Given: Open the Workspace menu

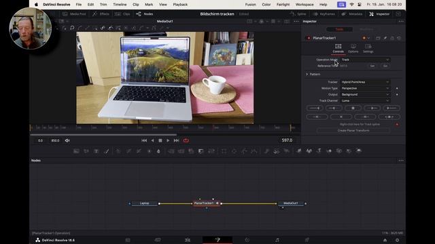Looking at the screenshot, I should tap(304, 5).
